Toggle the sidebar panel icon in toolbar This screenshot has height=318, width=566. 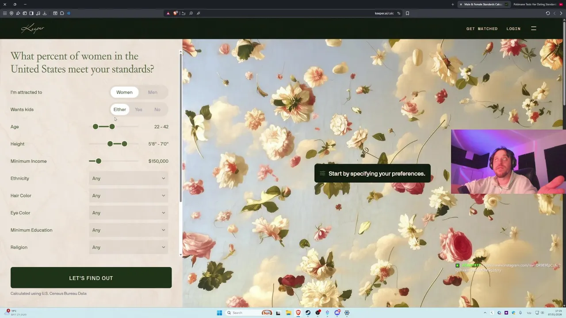31,13
